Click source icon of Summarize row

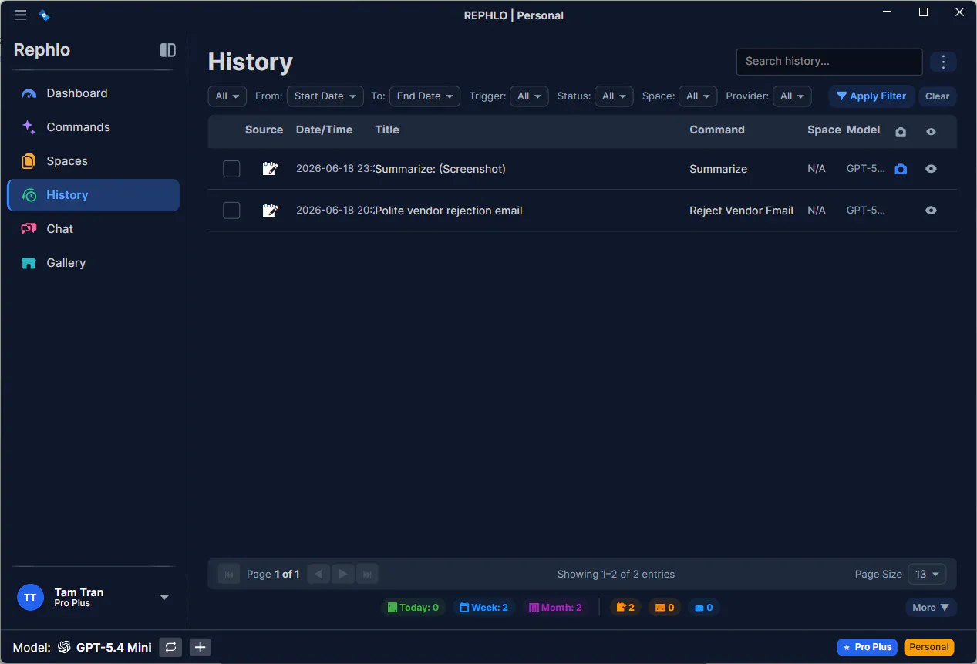[270, 169]
